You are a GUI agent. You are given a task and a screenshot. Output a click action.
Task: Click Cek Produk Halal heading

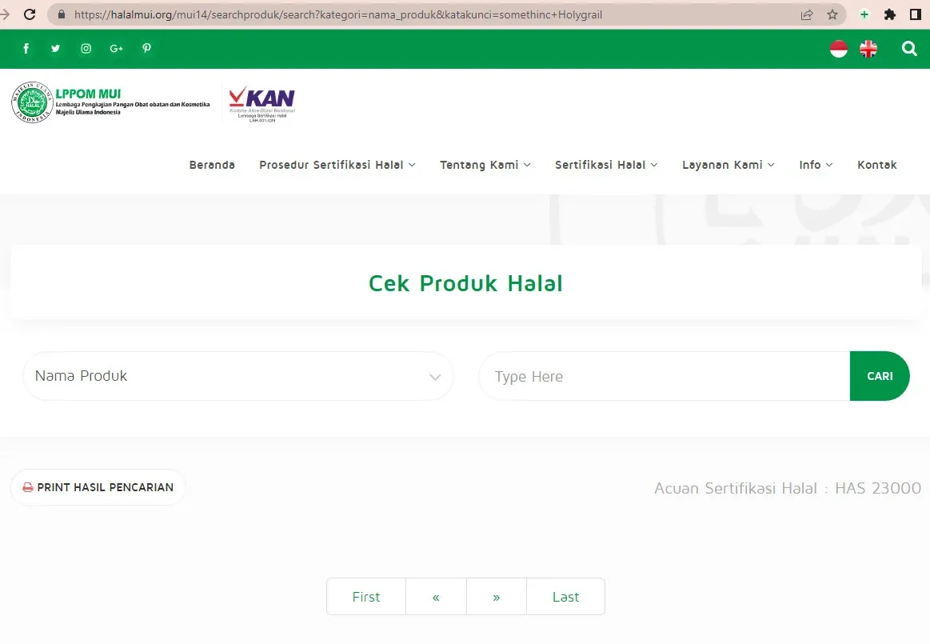tap(465, 283)
